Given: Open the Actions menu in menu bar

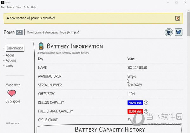Looking at the screenshot, I should click(10, 7).
